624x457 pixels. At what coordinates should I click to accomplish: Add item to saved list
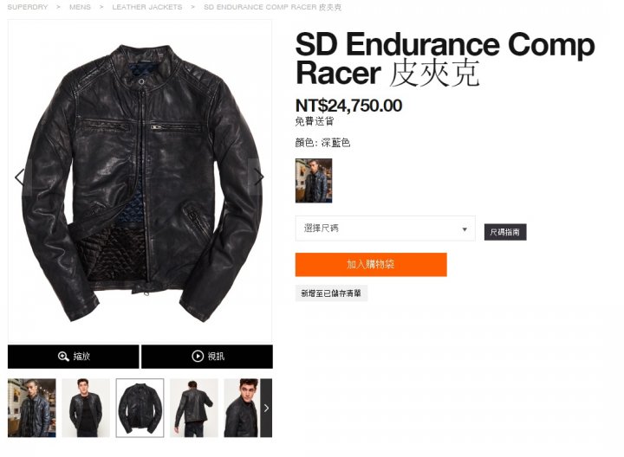click(331, 293)
